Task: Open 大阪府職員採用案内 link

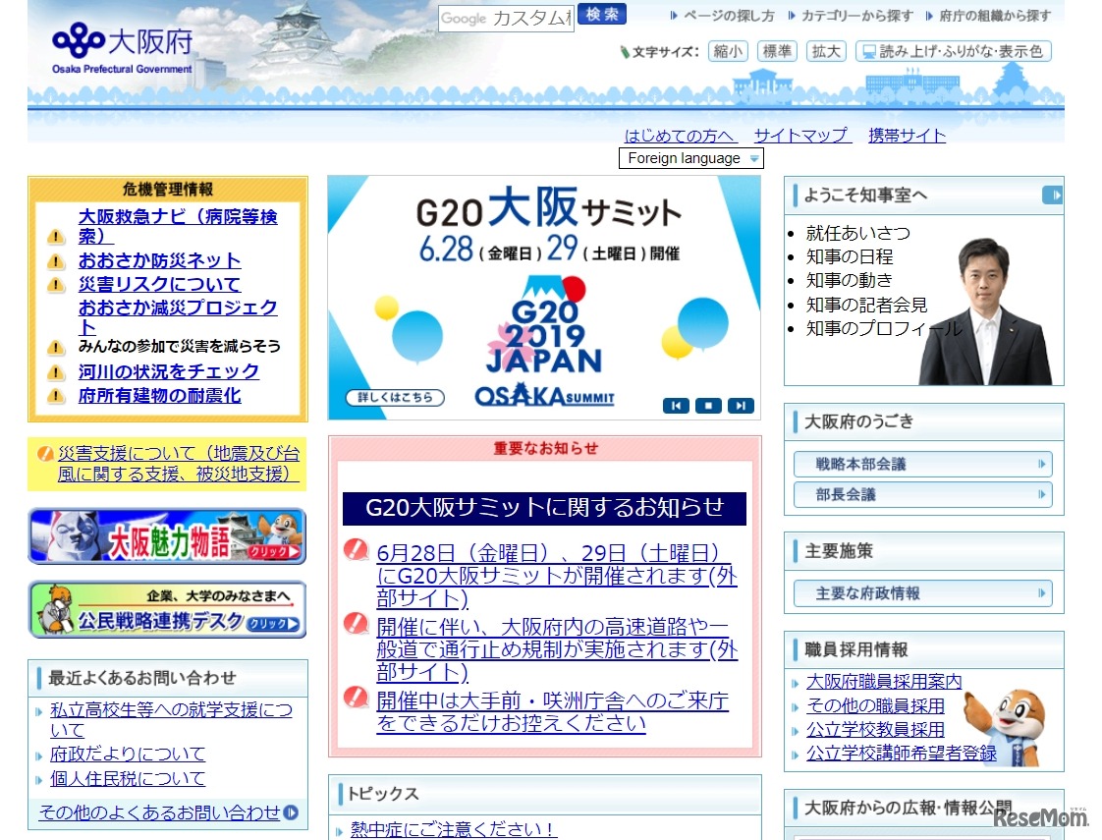Action: [x=884, y=682]
